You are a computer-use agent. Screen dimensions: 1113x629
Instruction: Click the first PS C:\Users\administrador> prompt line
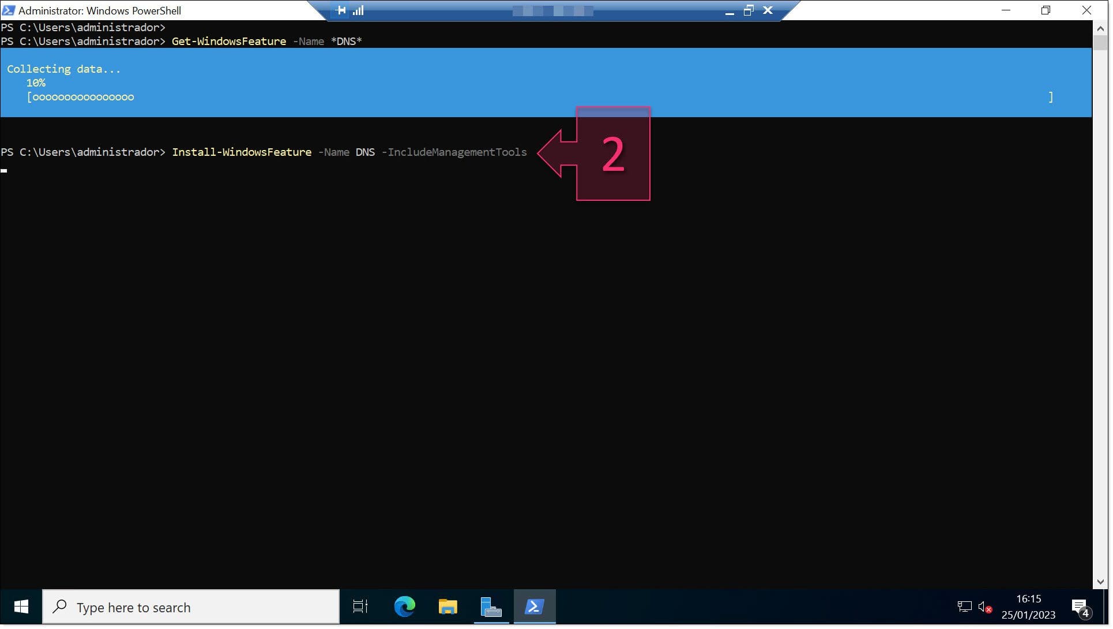click(x=83, y=28)
